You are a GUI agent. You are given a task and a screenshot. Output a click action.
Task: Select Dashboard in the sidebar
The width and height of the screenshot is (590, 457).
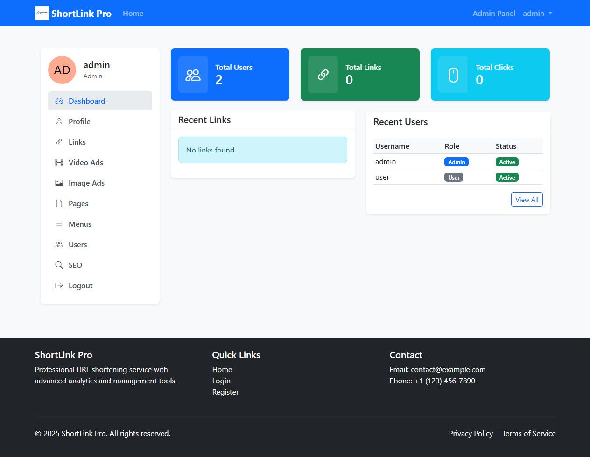pyautogui.click(x=100, y=101)
